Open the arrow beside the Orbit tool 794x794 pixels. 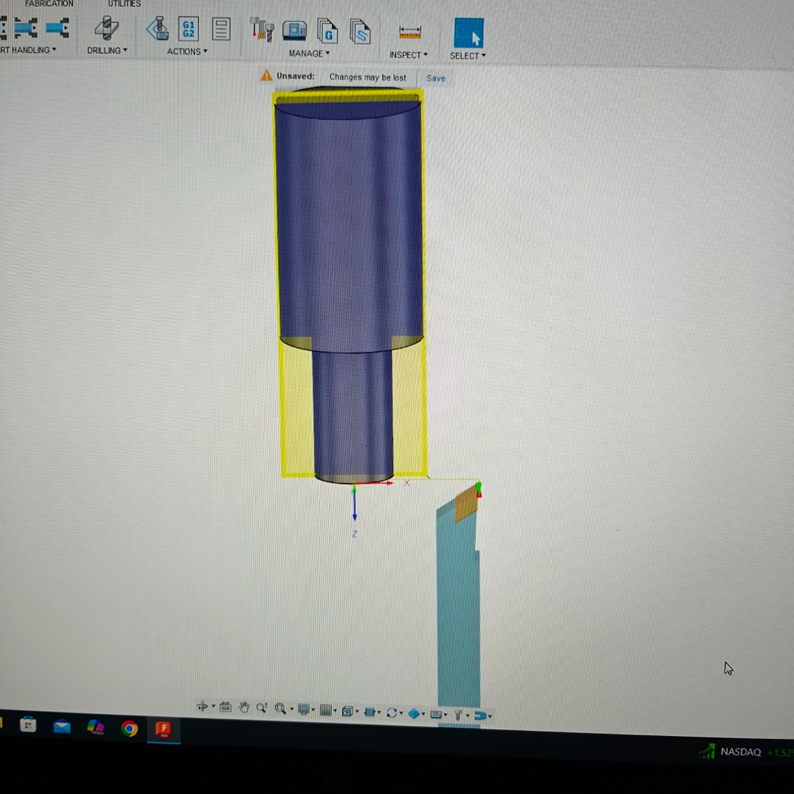coord(213,706)
